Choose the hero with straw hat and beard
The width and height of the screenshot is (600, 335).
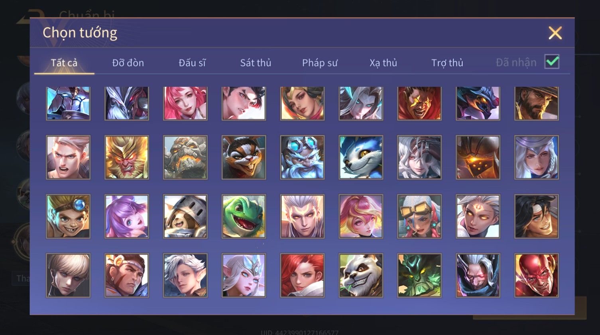tap(537, 103)
